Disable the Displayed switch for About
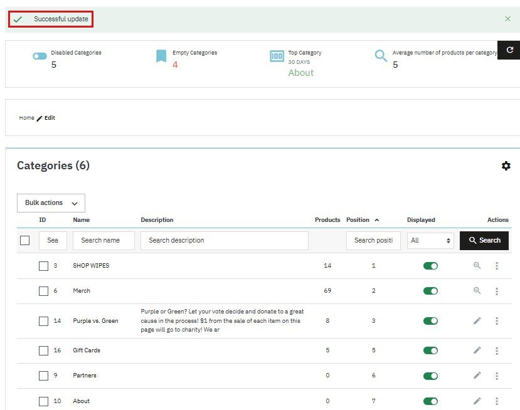 [430, 401]
